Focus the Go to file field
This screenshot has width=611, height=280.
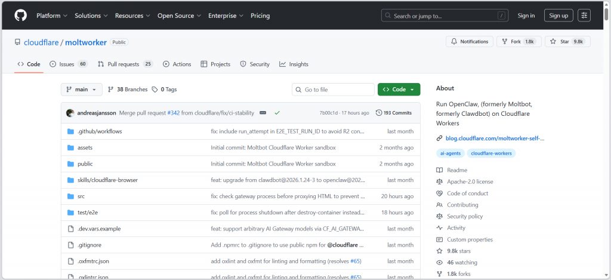click(333, 90)
